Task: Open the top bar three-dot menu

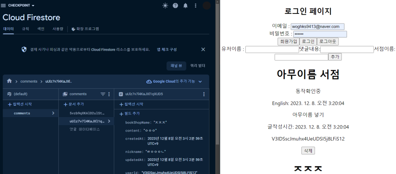Action: click(x=195, y=5)
